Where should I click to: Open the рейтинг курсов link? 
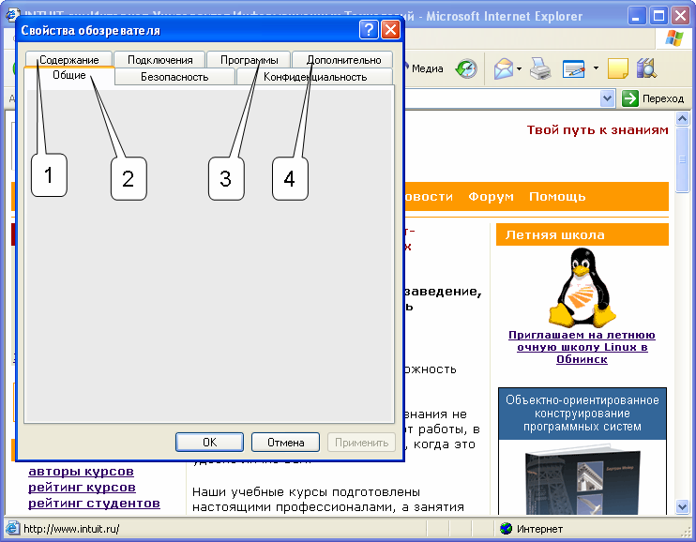point(83,488)
